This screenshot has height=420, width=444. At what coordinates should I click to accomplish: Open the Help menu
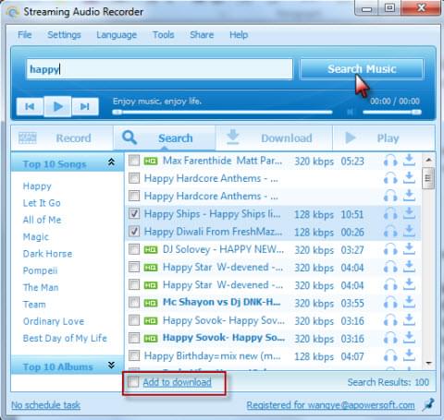coord(239,35)
